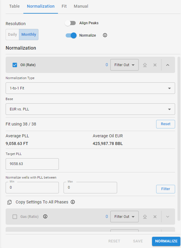Enable the Align Peaks toggle
The image size is (181, 248).
70,23
